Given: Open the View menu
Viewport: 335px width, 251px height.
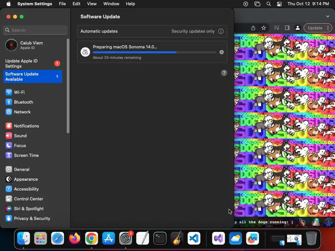Looking at the screenshot, I should tap(92, 4).
